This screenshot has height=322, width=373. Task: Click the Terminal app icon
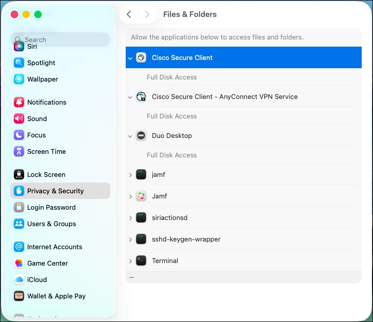click(141, 260)
